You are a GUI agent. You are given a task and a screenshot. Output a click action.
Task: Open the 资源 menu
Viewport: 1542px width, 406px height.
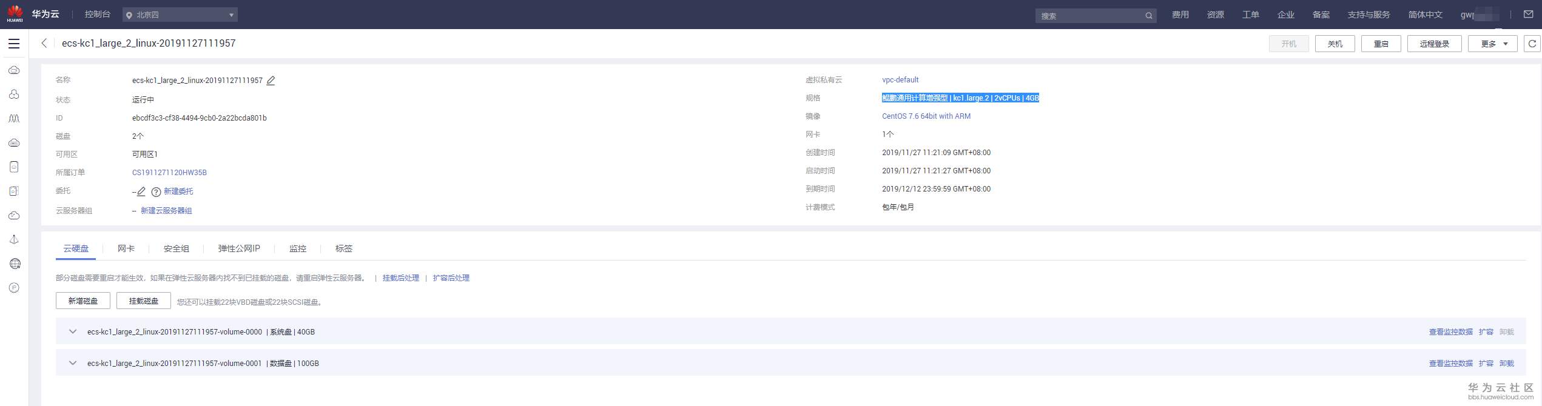pyautogui.click(x=1216, y=15)
